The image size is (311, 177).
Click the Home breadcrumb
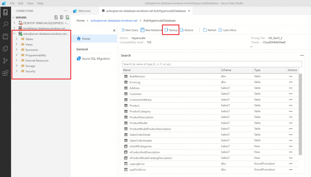(x=80, y=20)
